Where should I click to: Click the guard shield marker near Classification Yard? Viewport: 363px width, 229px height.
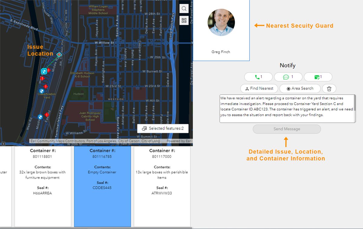41,90
